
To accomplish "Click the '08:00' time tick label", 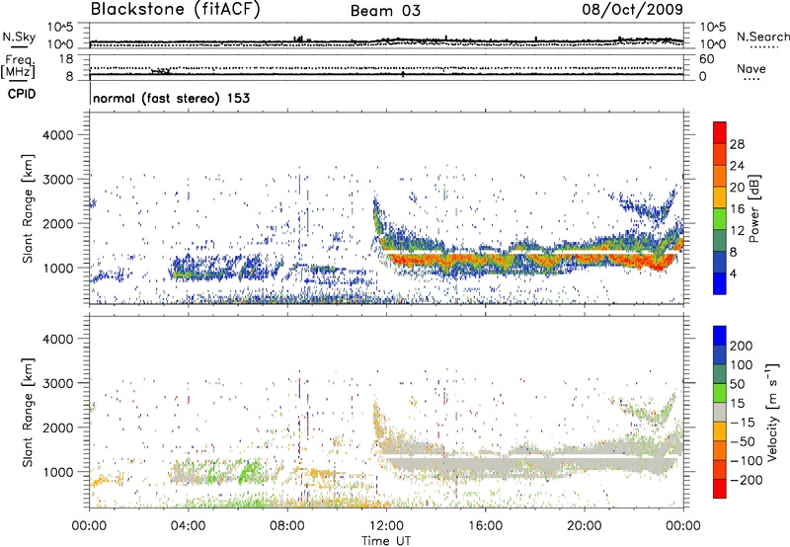I will point(286,526).
